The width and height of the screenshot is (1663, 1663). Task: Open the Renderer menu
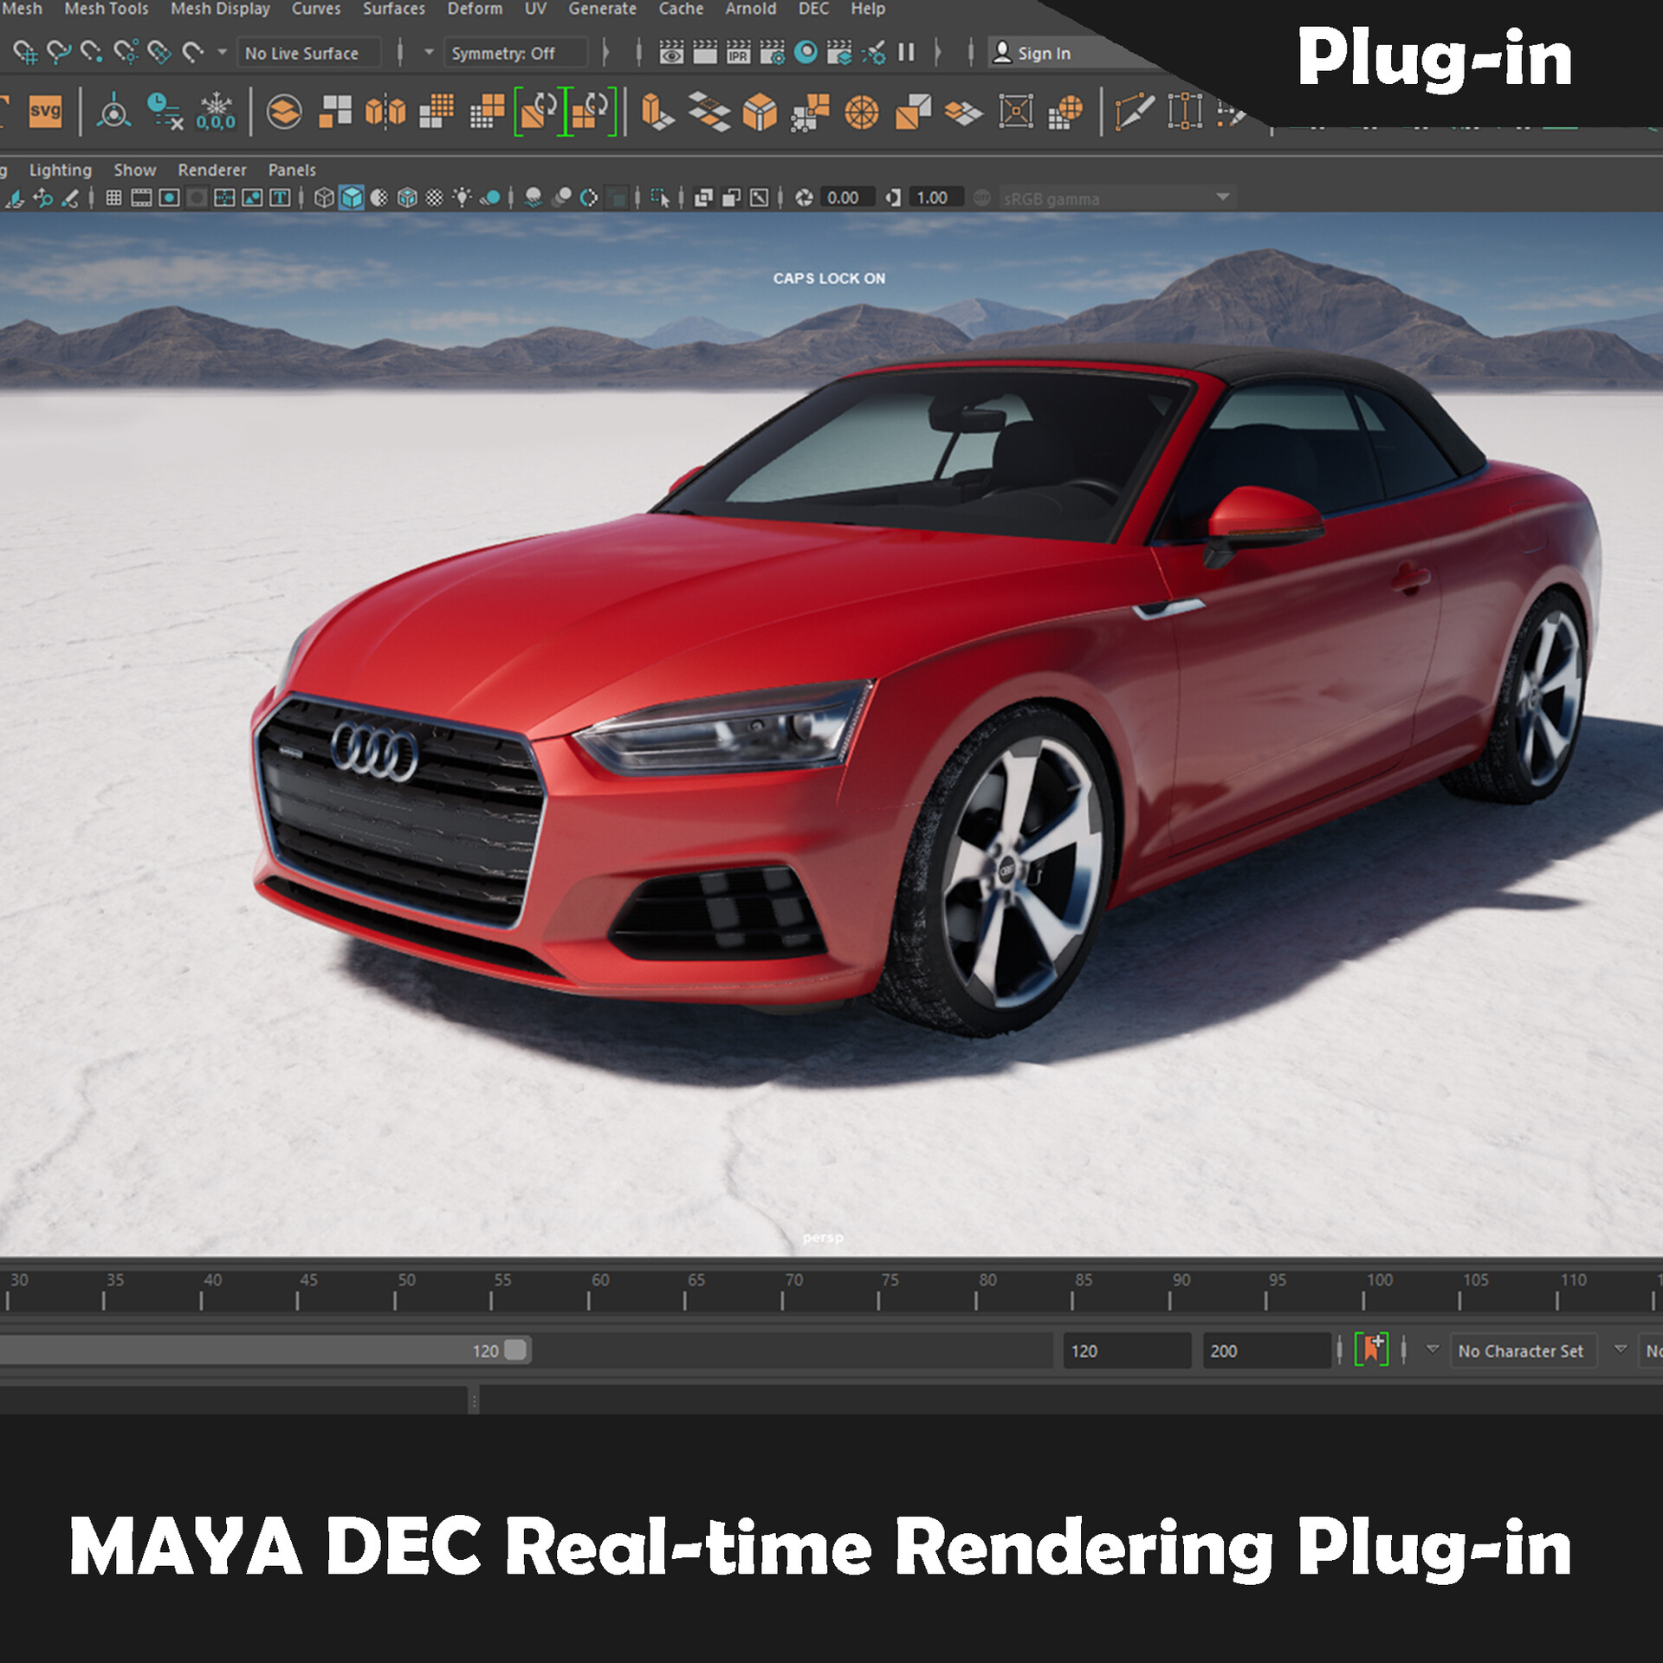(212, 170)
